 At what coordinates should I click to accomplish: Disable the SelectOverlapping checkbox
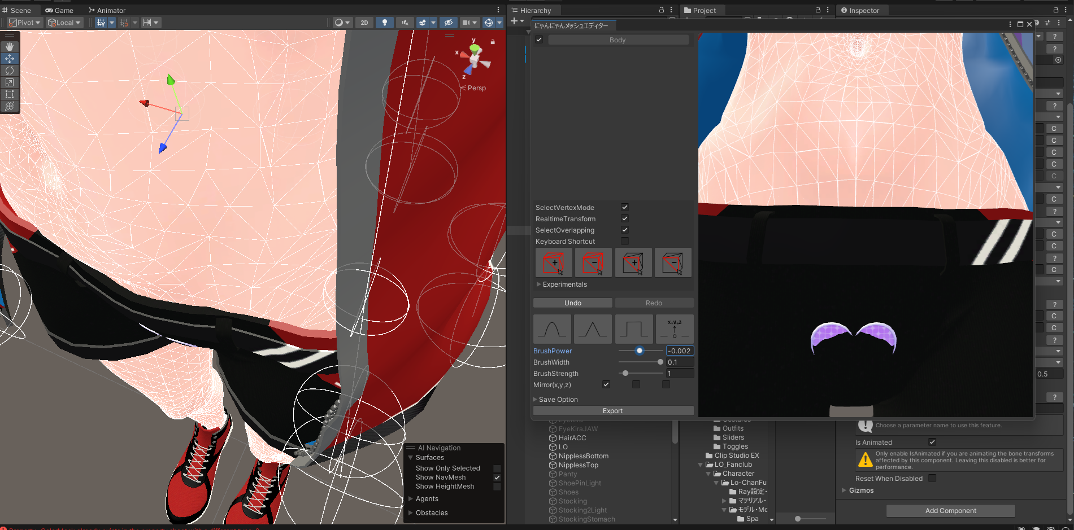tap(625, 230)
